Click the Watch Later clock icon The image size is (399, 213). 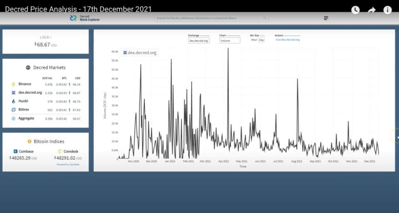tap(355, 10)
